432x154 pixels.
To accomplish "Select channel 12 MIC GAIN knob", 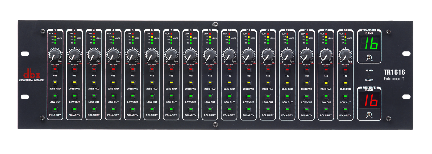I will click(268, 55).
